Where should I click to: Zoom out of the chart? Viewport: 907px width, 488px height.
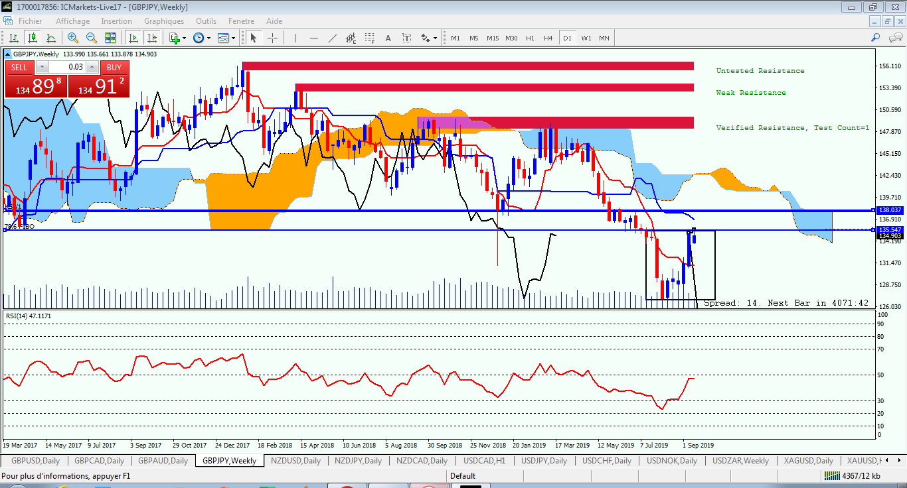[92, 38]
